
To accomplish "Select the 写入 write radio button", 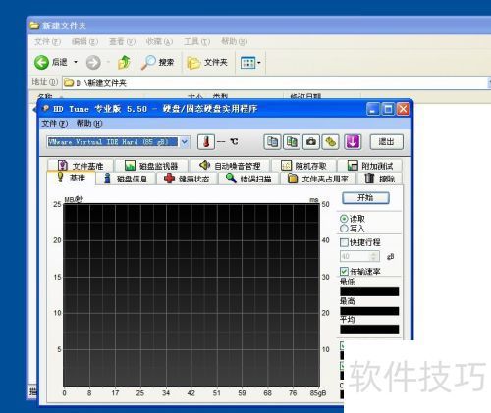I will pos(344,229).
